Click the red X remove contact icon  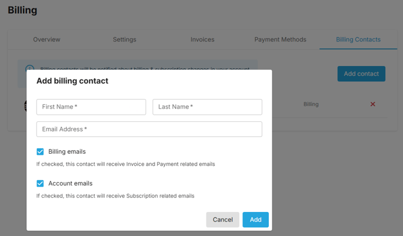[373, 104]
